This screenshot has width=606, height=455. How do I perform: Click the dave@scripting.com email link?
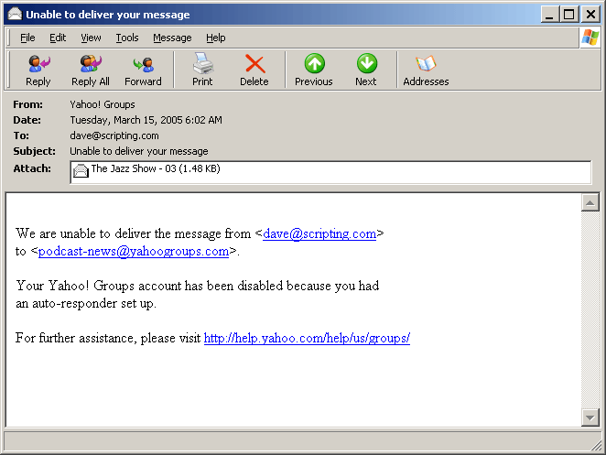[x=319, y=233]
